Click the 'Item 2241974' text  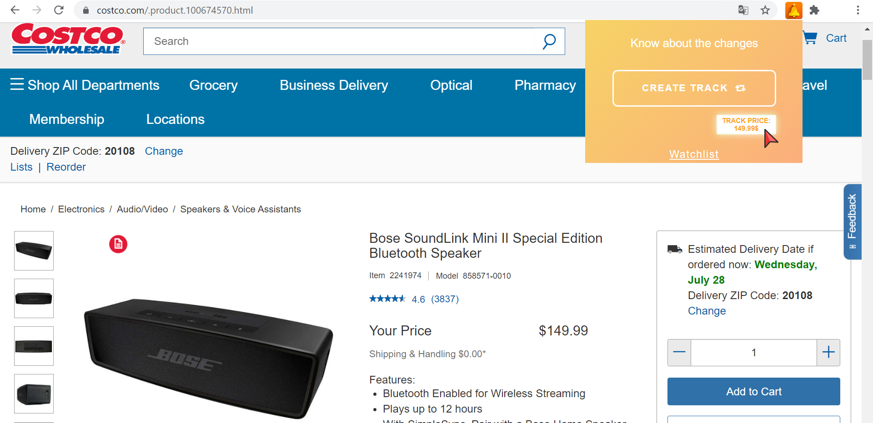point(395,275)
